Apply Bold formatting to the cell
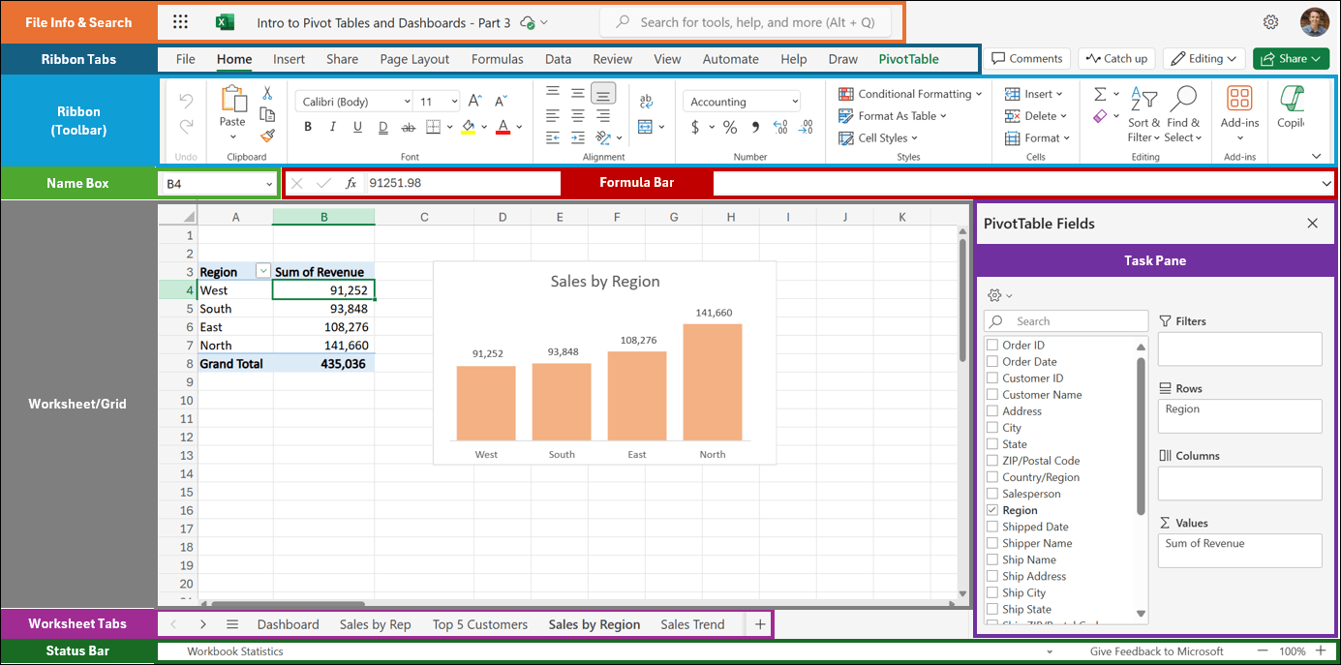The height and width of the screenshot is (665, 1341). (x=308, y=127)
